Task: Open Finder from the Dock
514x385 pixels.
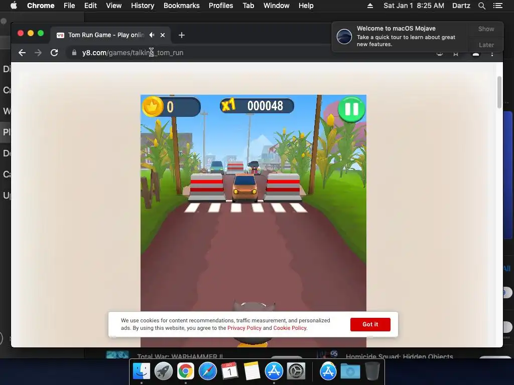Action: 141,371
